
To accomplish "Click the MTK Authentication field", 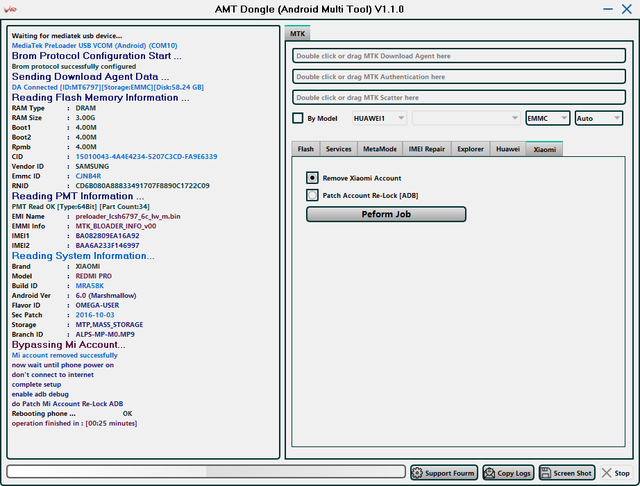I will point(459,76).
